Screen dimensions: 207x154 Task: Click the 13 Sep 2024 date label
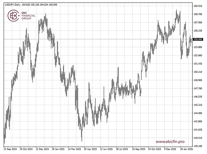pyautogui.click(x=10, y=149)
